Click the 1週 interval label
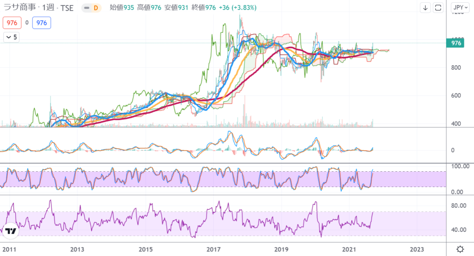474x256 pixels. 48,7
